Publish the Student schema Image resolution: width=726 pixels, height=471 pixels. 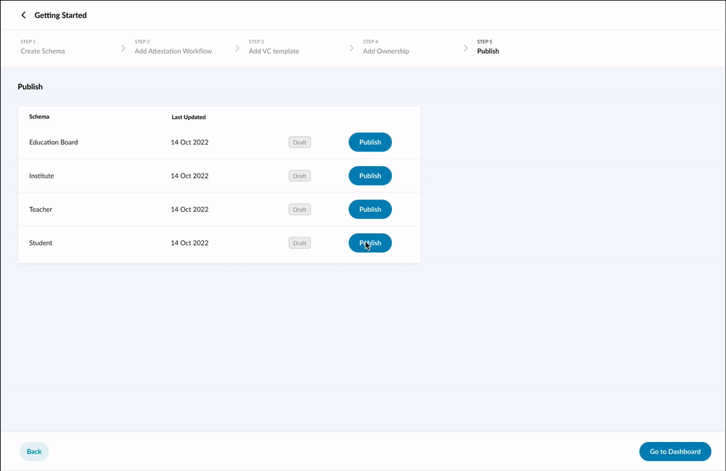coord(370,243)
